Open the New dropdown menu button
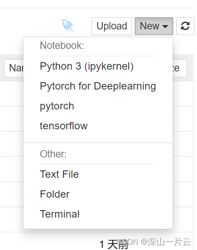 click(x=154, y=26)
